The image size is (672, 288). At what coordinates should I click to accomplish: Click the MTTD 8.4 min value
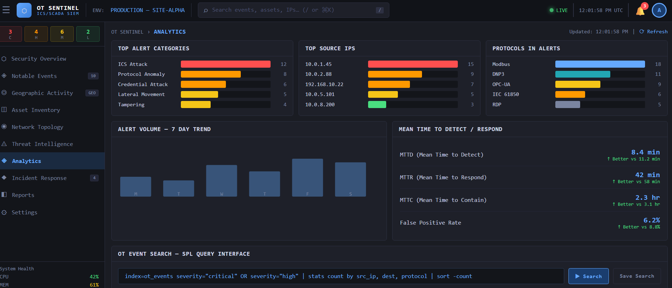pos(645,152)
